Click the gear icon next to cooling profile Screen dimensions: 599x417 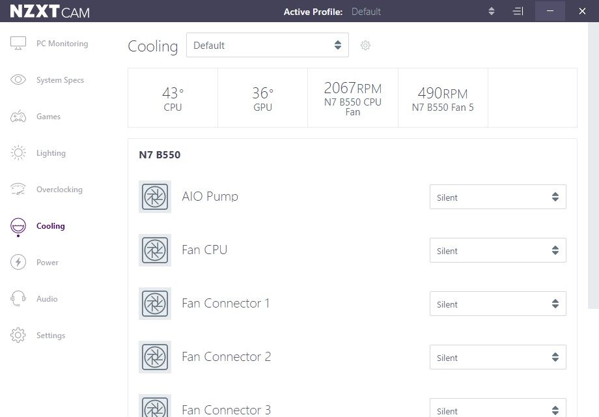365,45
